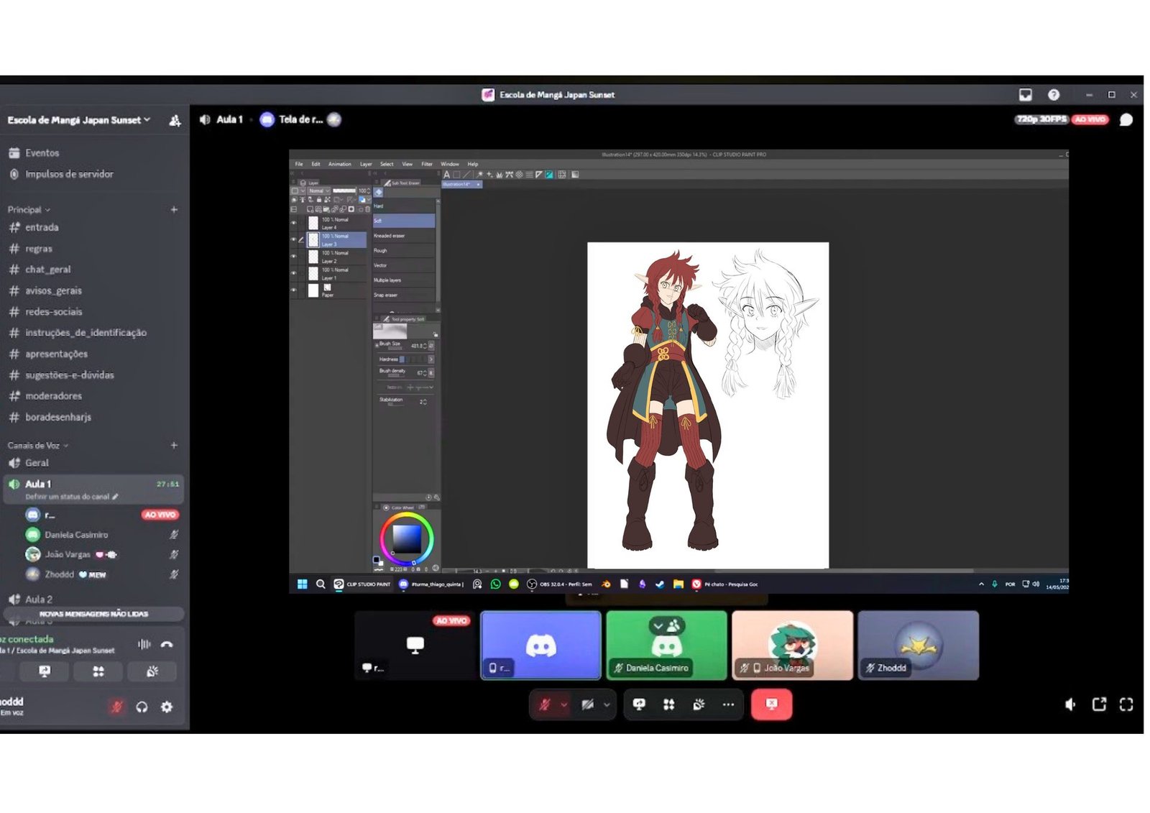Click the Novas Mensagens Não Lidas banner
This screenshot has height=813, width=1150.
(x=93, y=614)
